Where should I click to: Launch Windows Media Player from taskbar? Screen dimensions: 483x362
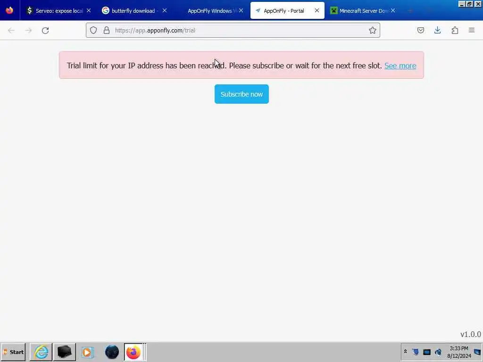(x=87, y=352)
